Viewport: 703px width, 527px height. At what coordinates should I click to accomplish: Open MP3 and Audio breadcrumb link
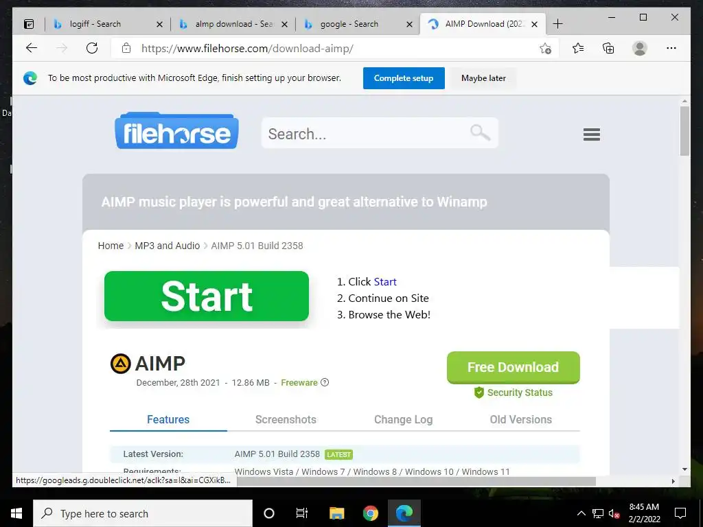point(168,246)
